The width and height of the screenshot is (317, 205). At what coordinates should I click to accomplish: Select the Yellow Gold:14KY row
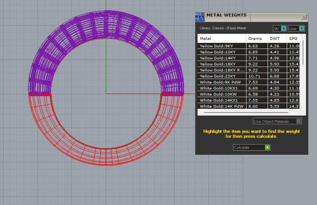(249, 58)
